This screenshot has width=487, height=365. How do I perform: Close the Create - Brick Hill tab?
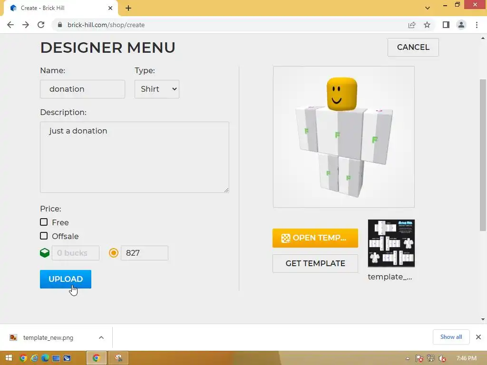point(110,8)
